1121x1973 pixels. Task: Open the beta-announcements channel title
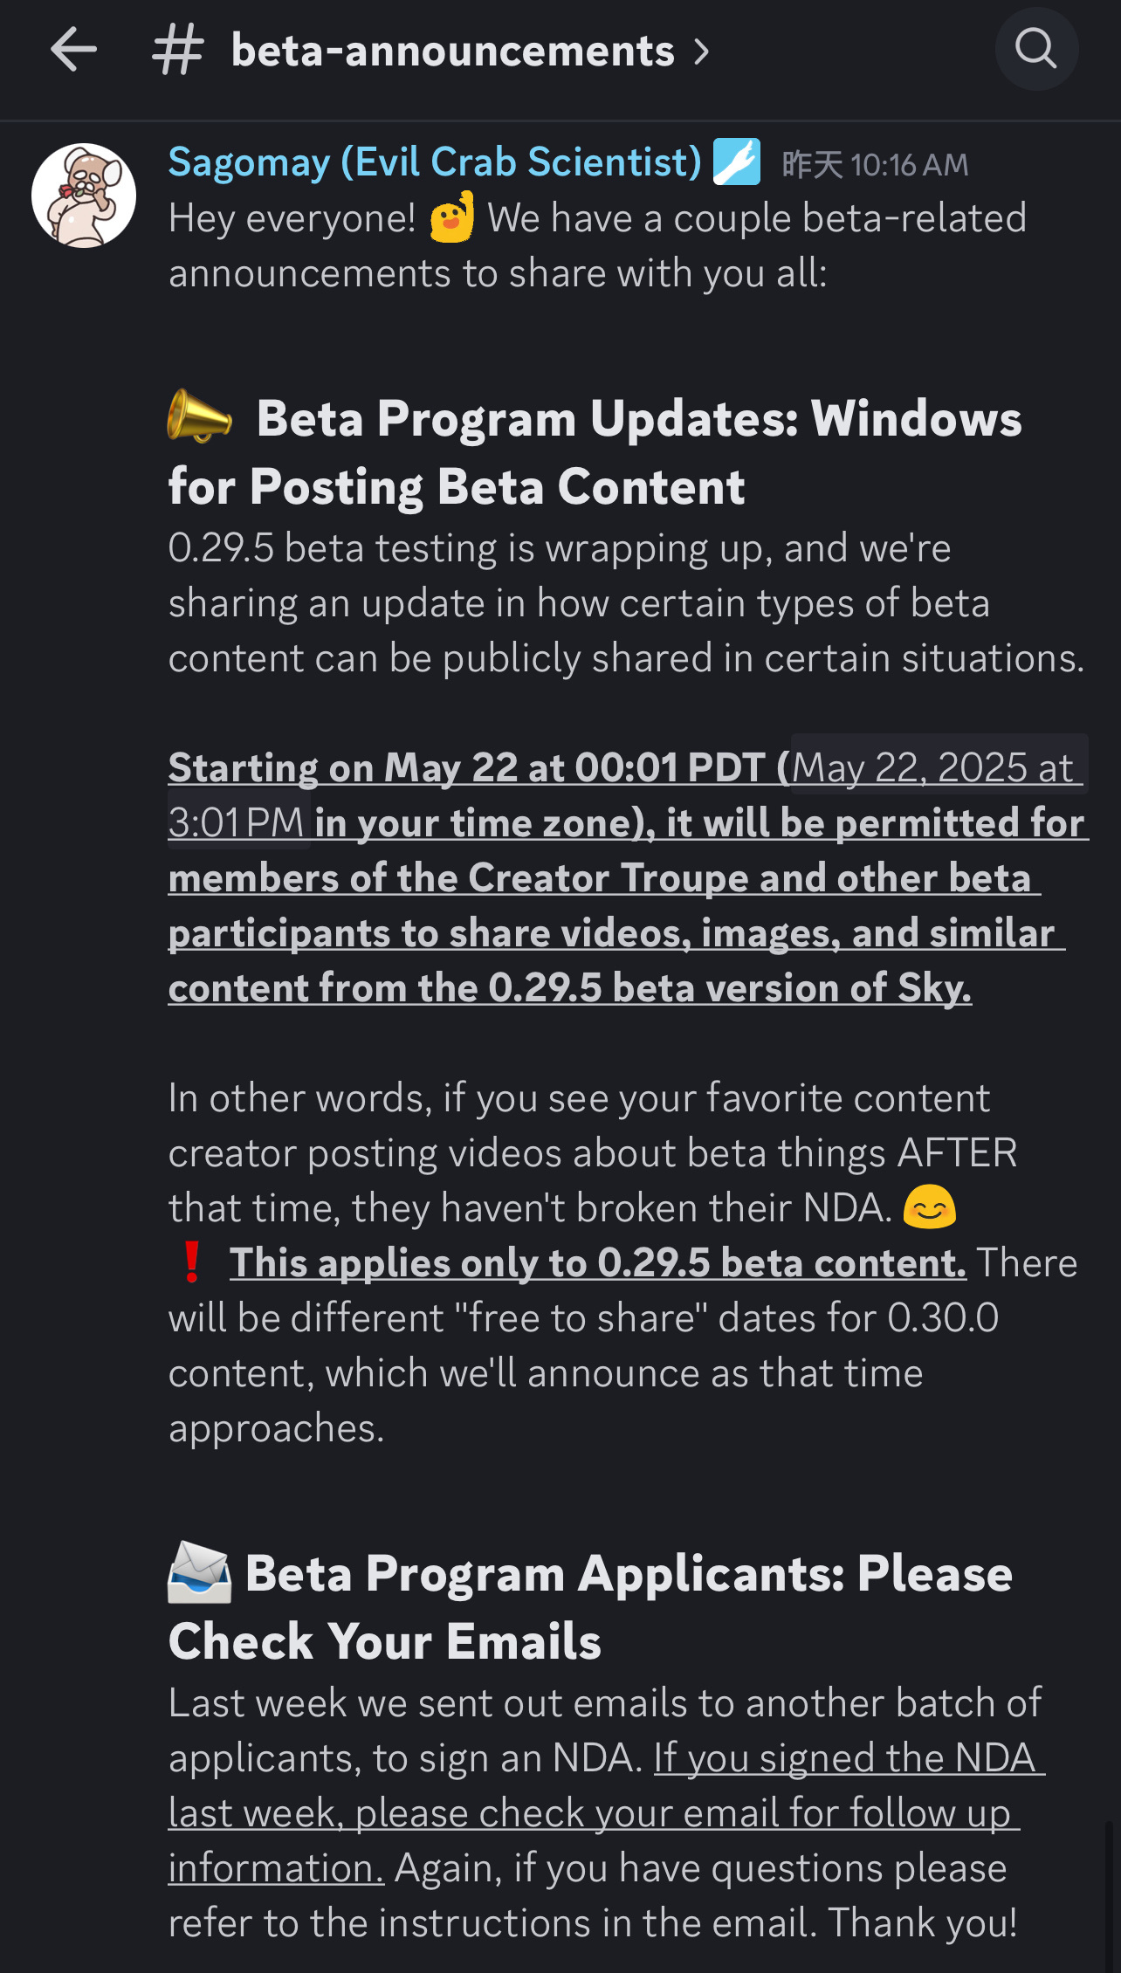[452, 51]
